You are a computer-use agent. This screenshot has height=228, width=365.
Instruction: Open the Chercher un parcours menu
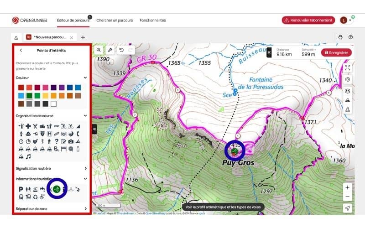pos(115,20)
